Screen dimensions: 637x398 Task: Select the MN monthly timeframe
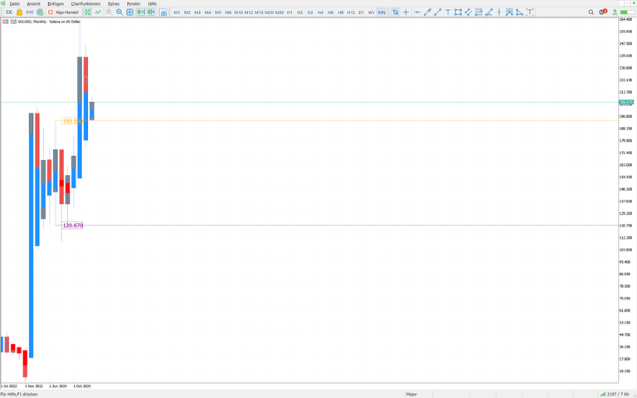tap(382, 12)
